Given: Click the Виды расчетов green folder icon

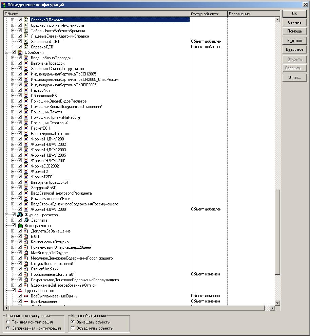Looking at the screenshot, I should pyautogui.click(x=20, y=226).
